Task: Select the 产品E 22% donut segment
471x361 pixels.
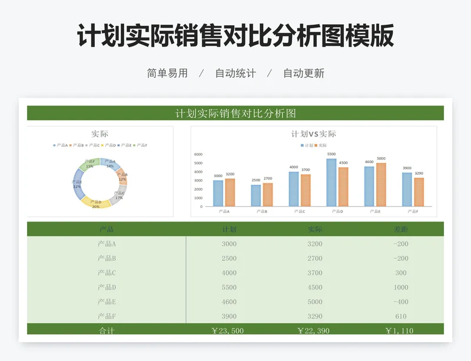Action: (78, 184)
